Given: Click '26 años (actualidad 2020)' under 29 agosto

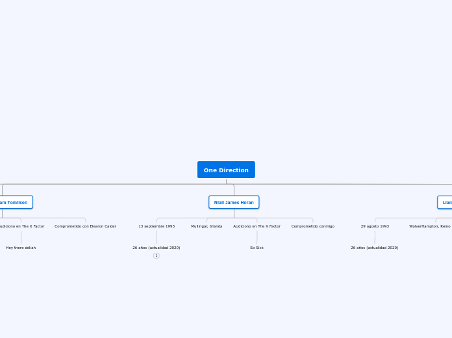Looking at the screenshot, I should pyautogui.click(x=375, y=248).
